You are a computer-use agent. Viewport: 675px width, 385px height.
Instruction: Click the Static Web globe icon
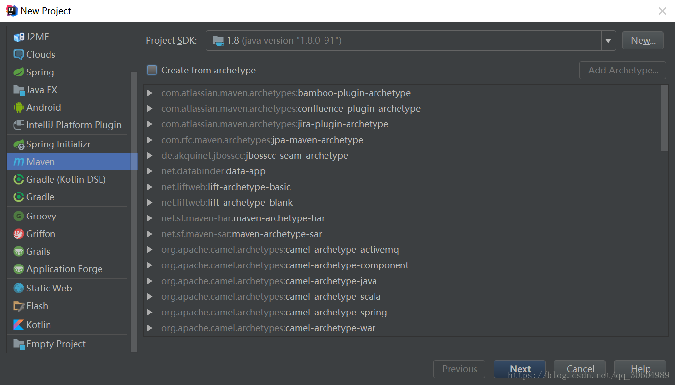coord(19,289)
